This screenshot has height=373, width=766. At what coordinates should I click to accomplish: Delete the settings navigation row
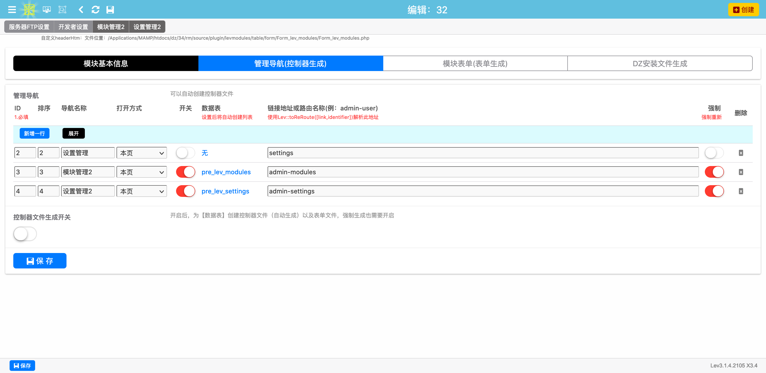pos(741,153)
